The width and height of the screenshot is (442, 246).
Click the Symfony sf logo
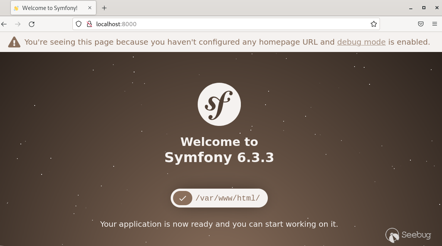(x=219, y=104)
